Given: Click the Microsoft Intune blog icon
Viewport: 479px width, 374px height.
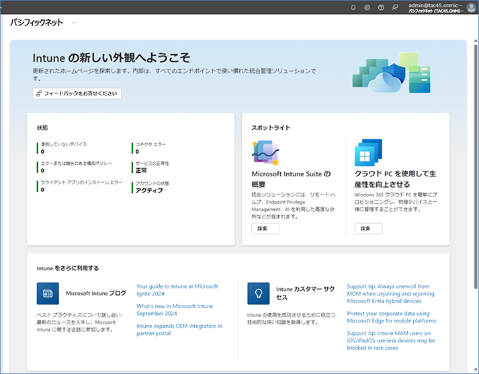Looking at the screenshot, I should [48, 293].
